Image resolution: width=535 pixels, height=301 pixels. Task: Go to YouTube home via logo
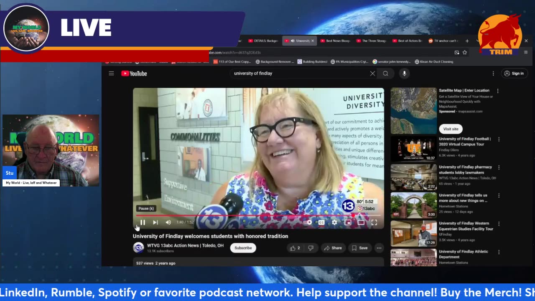coord(134,73)
